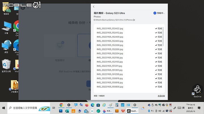Launch WPS Office from taskbar

coord(123,111)
